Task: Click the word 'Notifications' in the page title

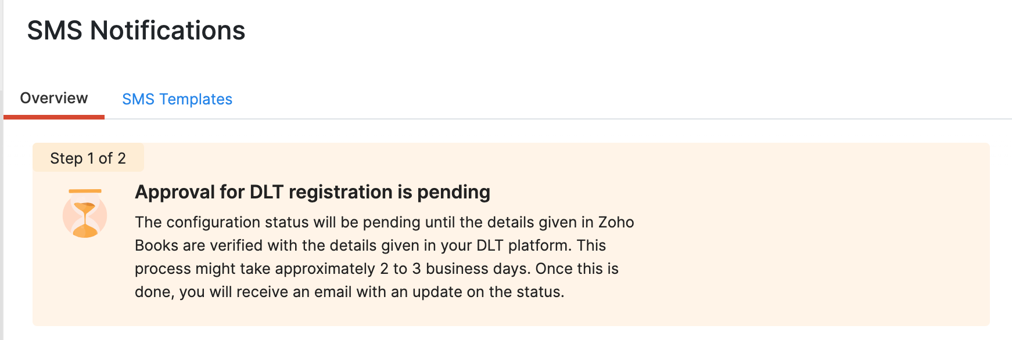Action: coord(167,31)
